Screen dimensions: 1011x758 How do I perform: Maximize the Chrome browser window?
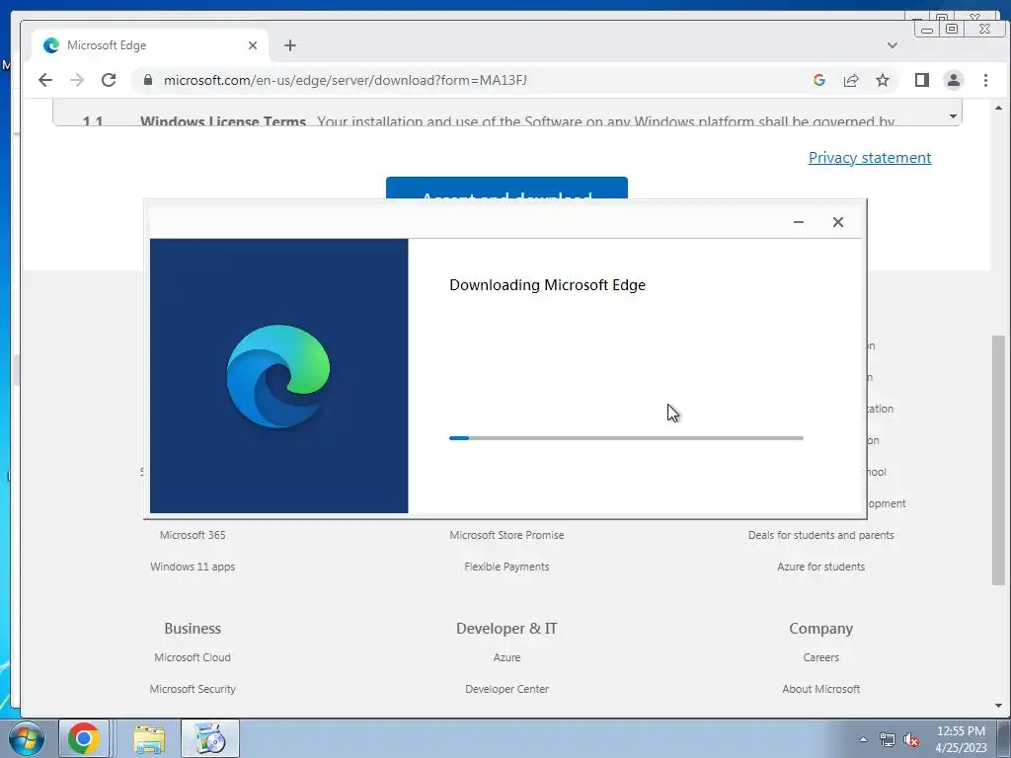pyautogui.click(x=951, y=29)
